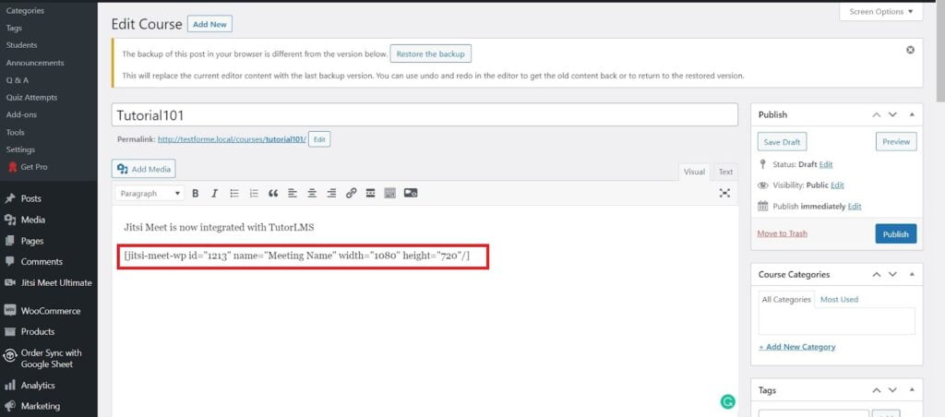Select All Categories tab
This screenshot has width=945, height=417.
pos(786,300)
